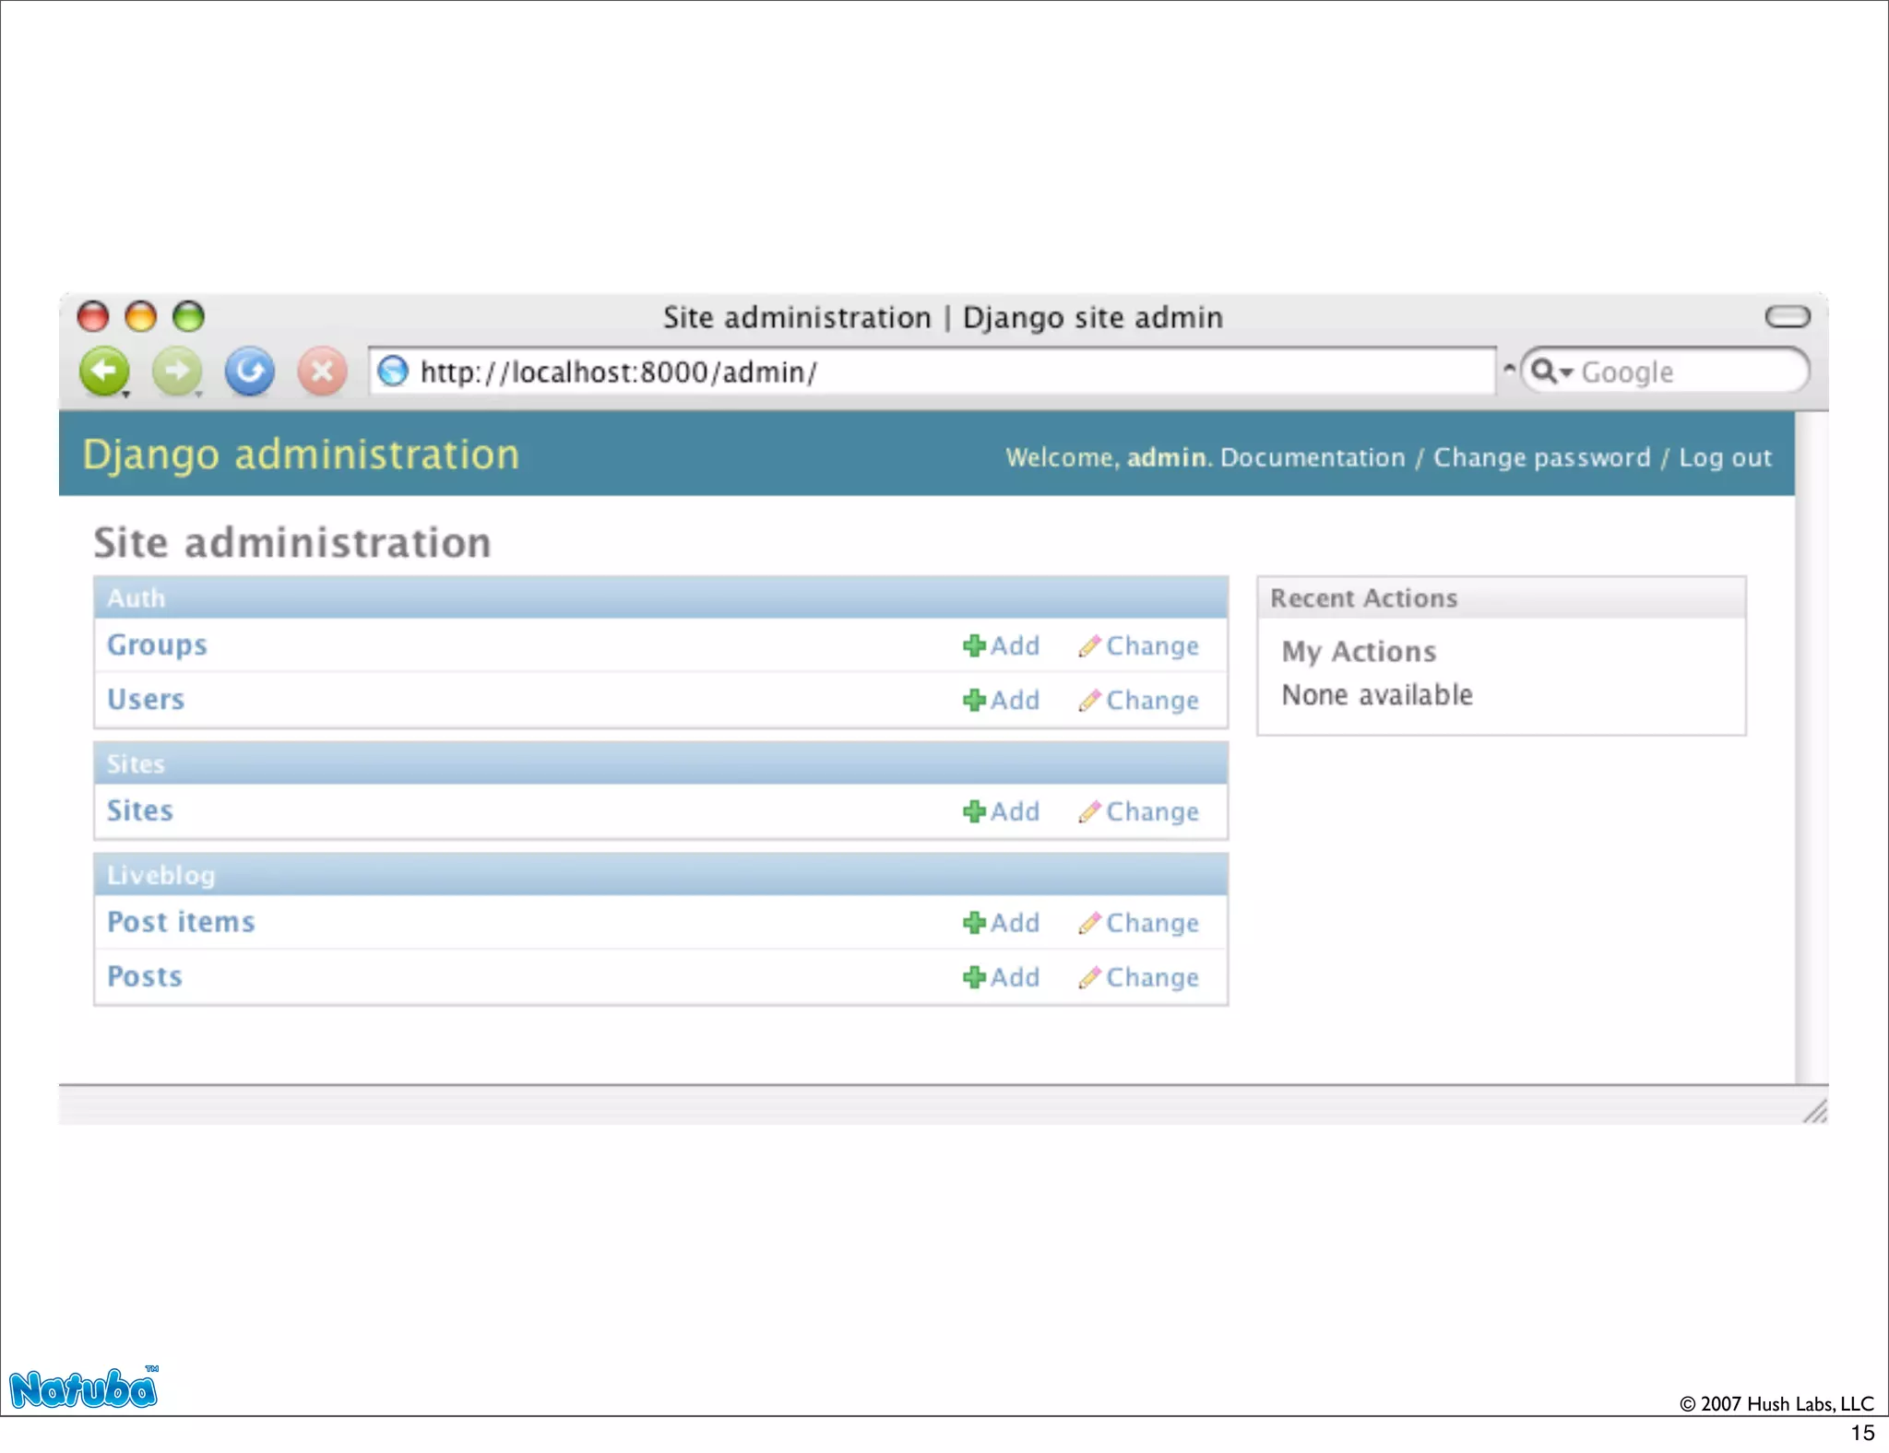Click the Natuba logo on the slide
Image resolution: width=1889 pixels, height=1453 pixels.
(x=84, y=1388)
